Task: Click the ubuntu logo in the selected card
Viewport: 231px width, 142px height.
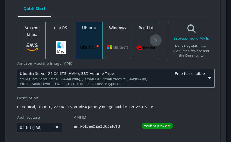Action: (89, 47)
